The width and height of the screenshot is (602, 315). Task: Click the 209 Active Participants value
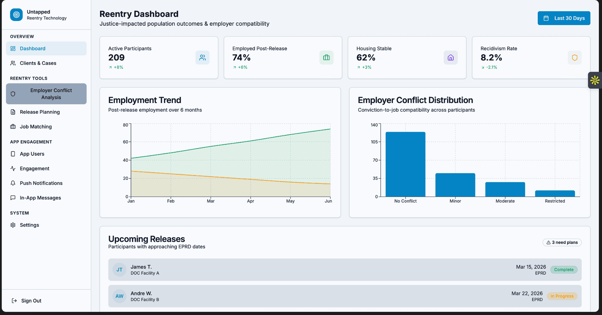click(x=116, y=58)
